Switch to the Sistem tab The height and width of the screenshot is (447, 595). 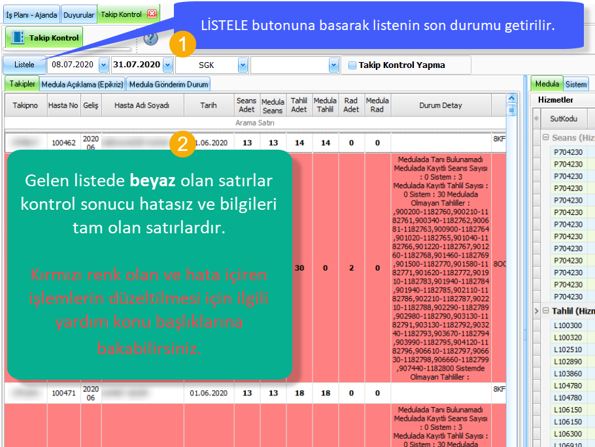(x=576, y=84)
